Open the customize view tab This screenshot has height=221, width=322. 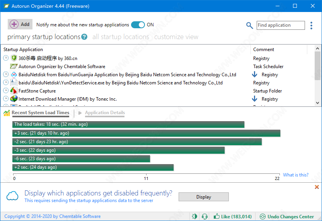pos(176,37)
